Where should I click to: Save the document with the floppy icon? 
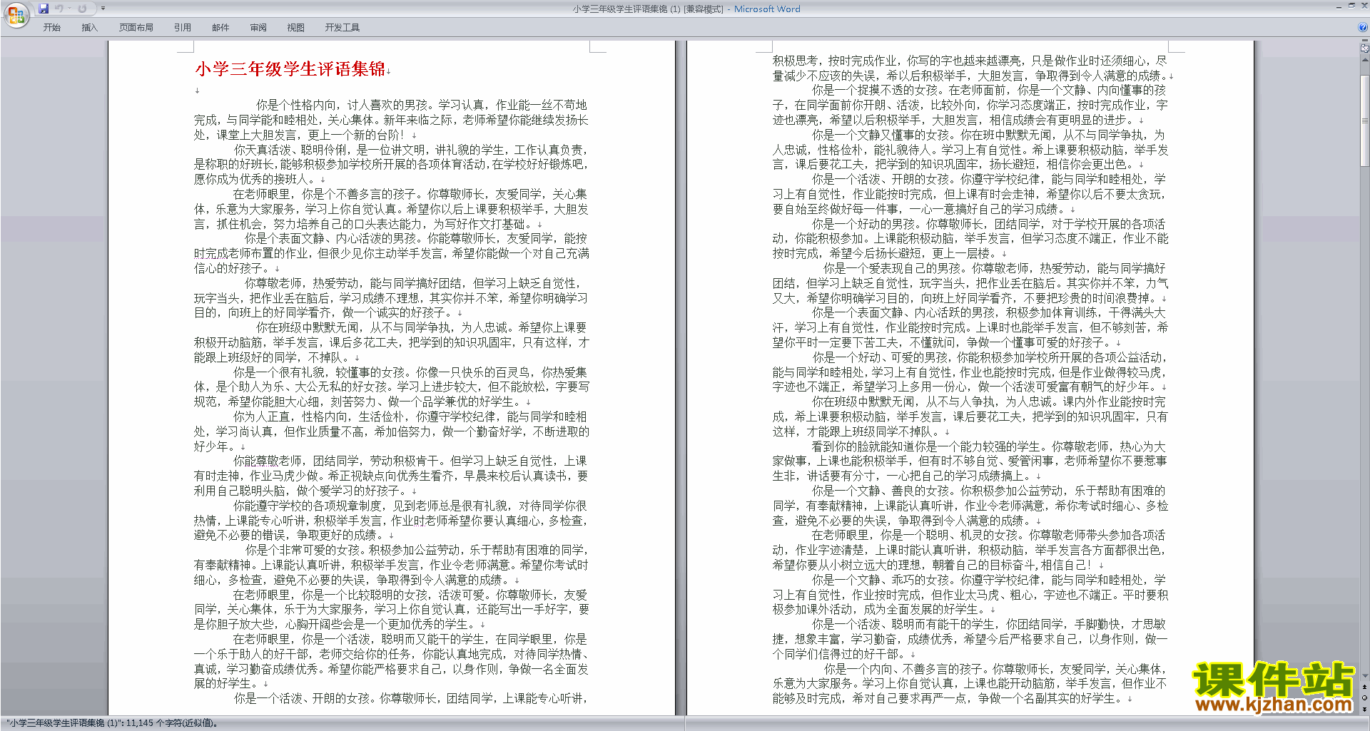pyautogui.click(x=44, y=9)
